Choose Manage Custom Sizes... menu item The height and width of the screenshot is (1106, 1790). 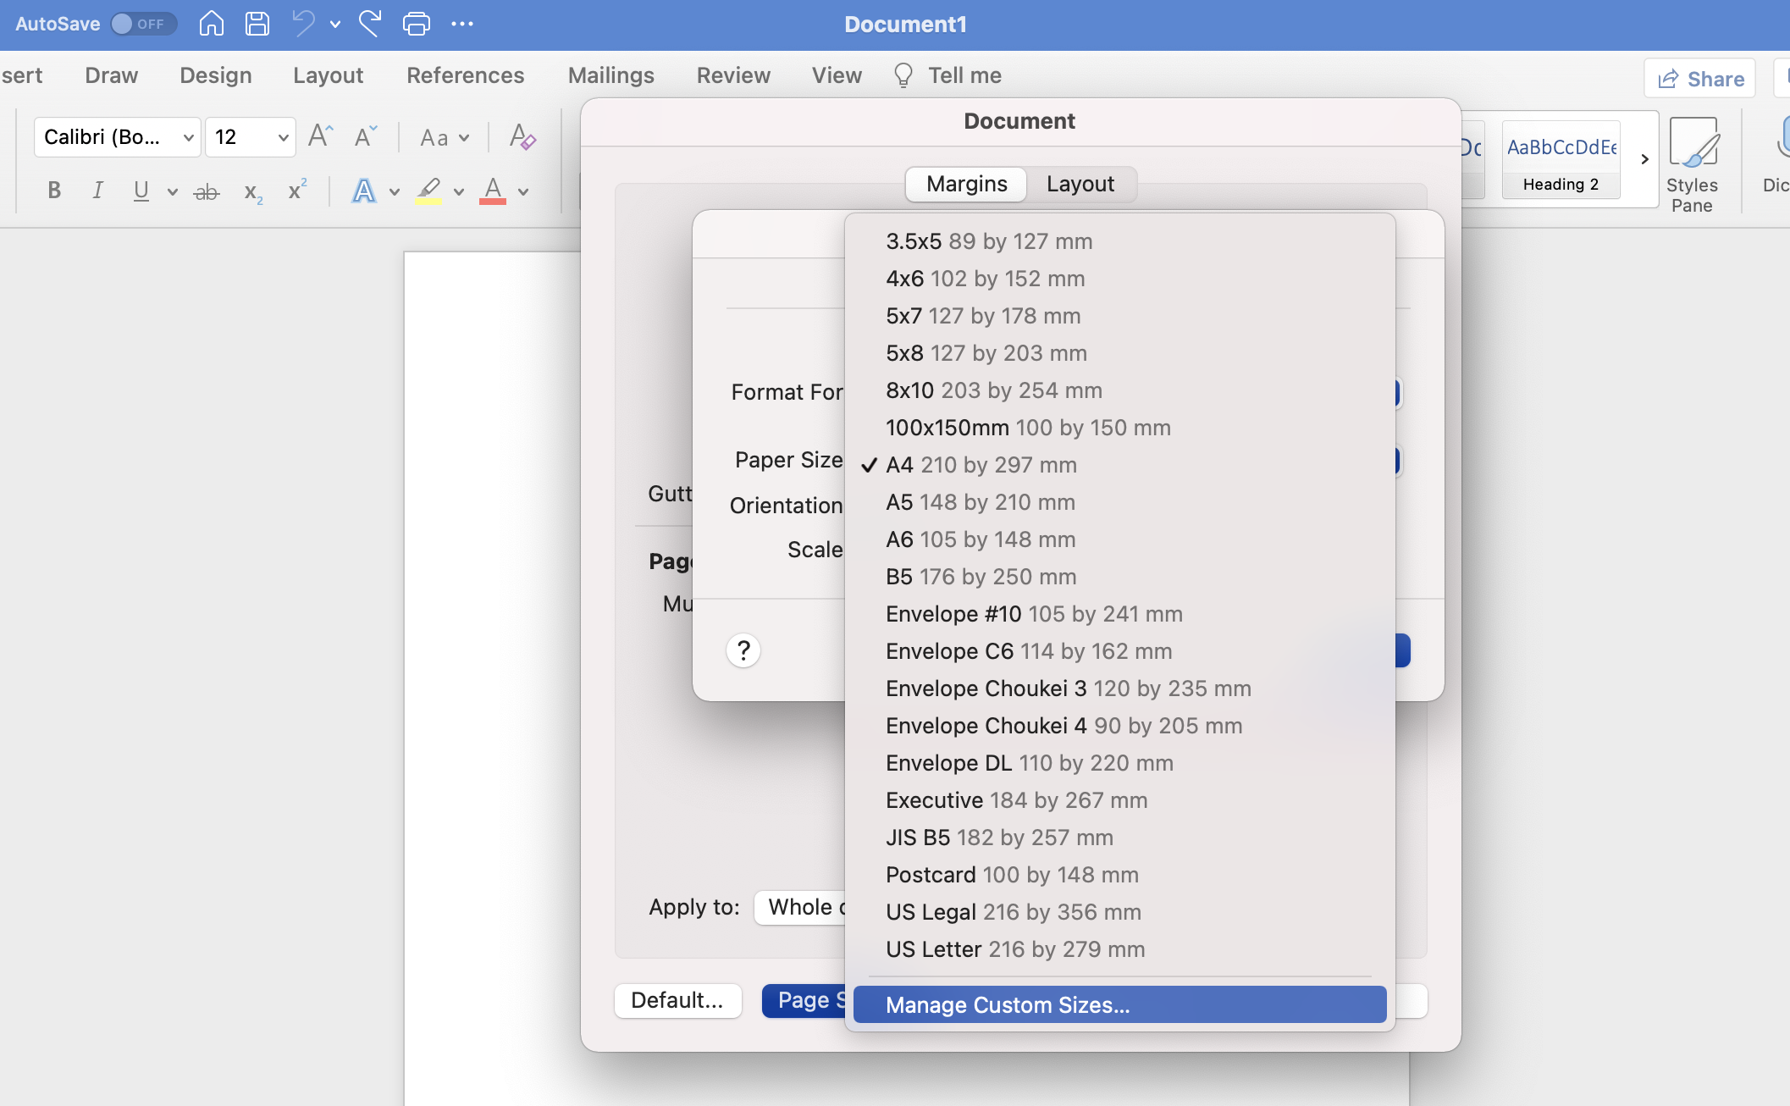(1119, 1004)
